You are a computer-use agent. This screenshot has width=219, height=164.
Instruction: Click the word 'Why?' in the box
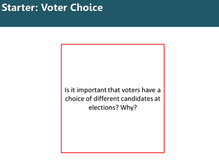[129, 108]
